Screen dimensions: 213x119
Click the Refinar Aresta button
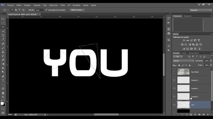[77, 10]
